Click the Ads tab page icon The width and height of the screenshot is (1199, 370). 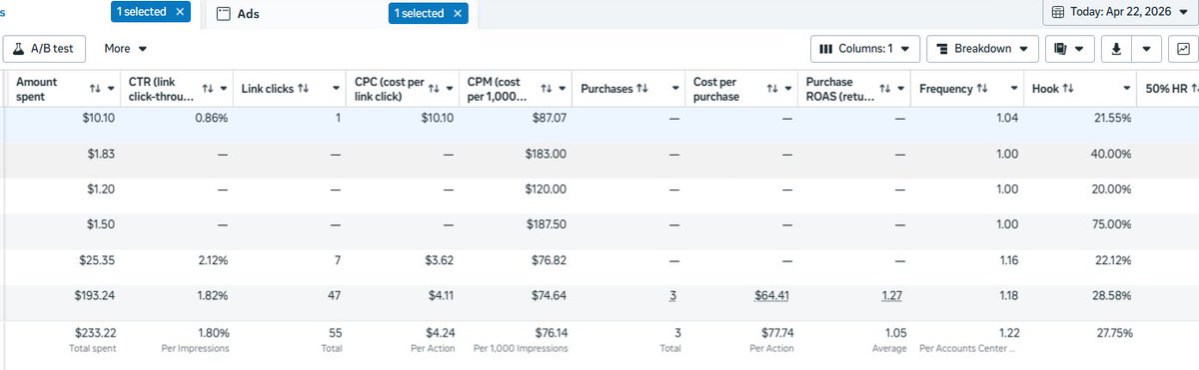click(223, 14)
